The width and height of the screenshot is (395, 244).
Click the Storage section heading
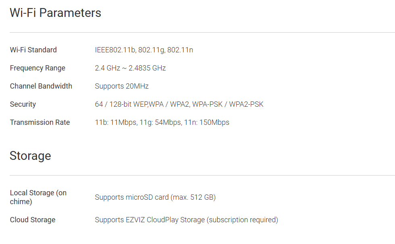click(30, 156)
